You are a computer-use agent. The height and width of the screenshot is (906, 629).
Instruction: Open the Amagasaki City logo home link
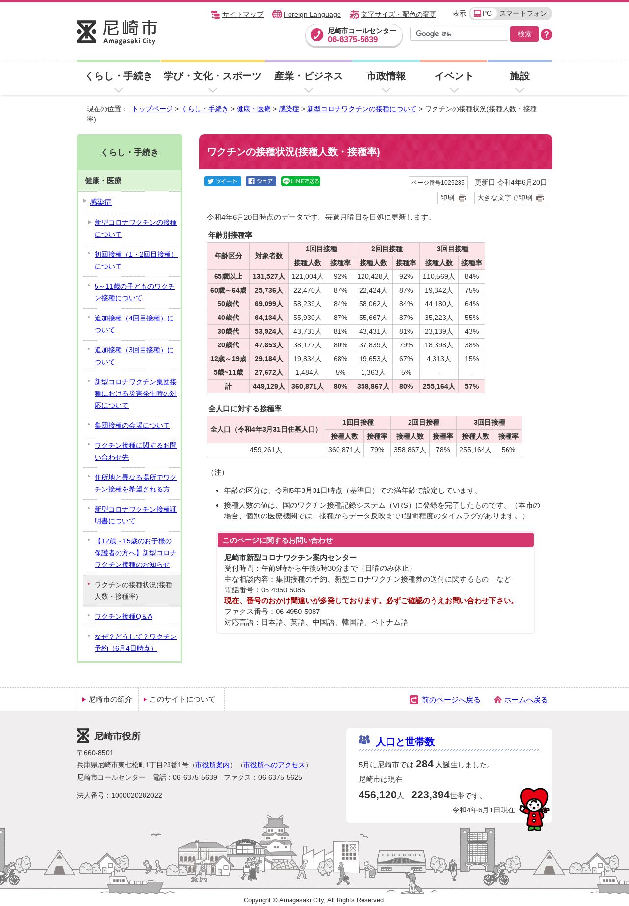(x=117, y=32)
